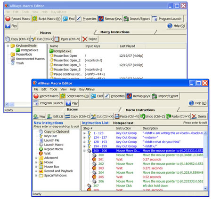Click Remap Keys in the front window
This screenshot has width=212, height=200.
138,96
